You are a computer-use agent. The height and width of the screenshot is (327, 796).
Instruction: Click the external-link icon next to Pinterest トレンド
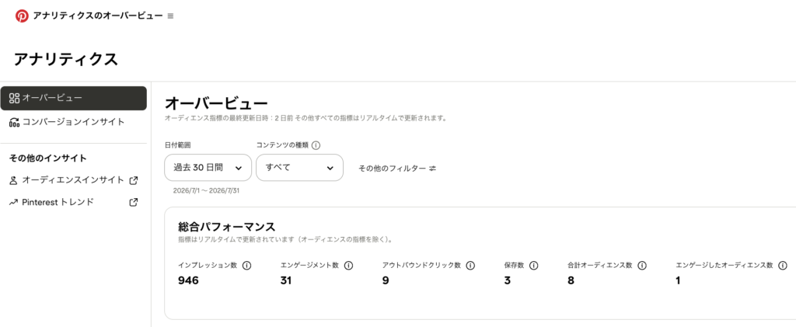point(134,202)
